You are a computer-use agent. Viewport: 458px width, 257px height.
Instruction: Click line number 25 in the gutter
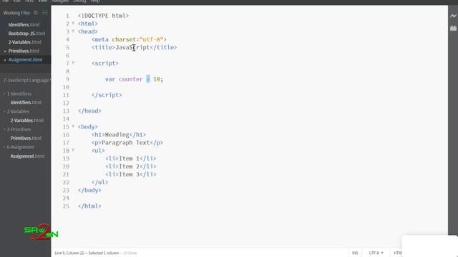click(66, 206)
